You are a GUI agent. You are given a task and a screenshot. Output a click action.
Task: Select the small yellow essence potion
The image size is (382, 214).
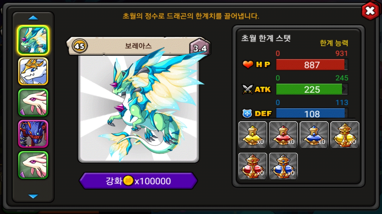pos(253,135)
